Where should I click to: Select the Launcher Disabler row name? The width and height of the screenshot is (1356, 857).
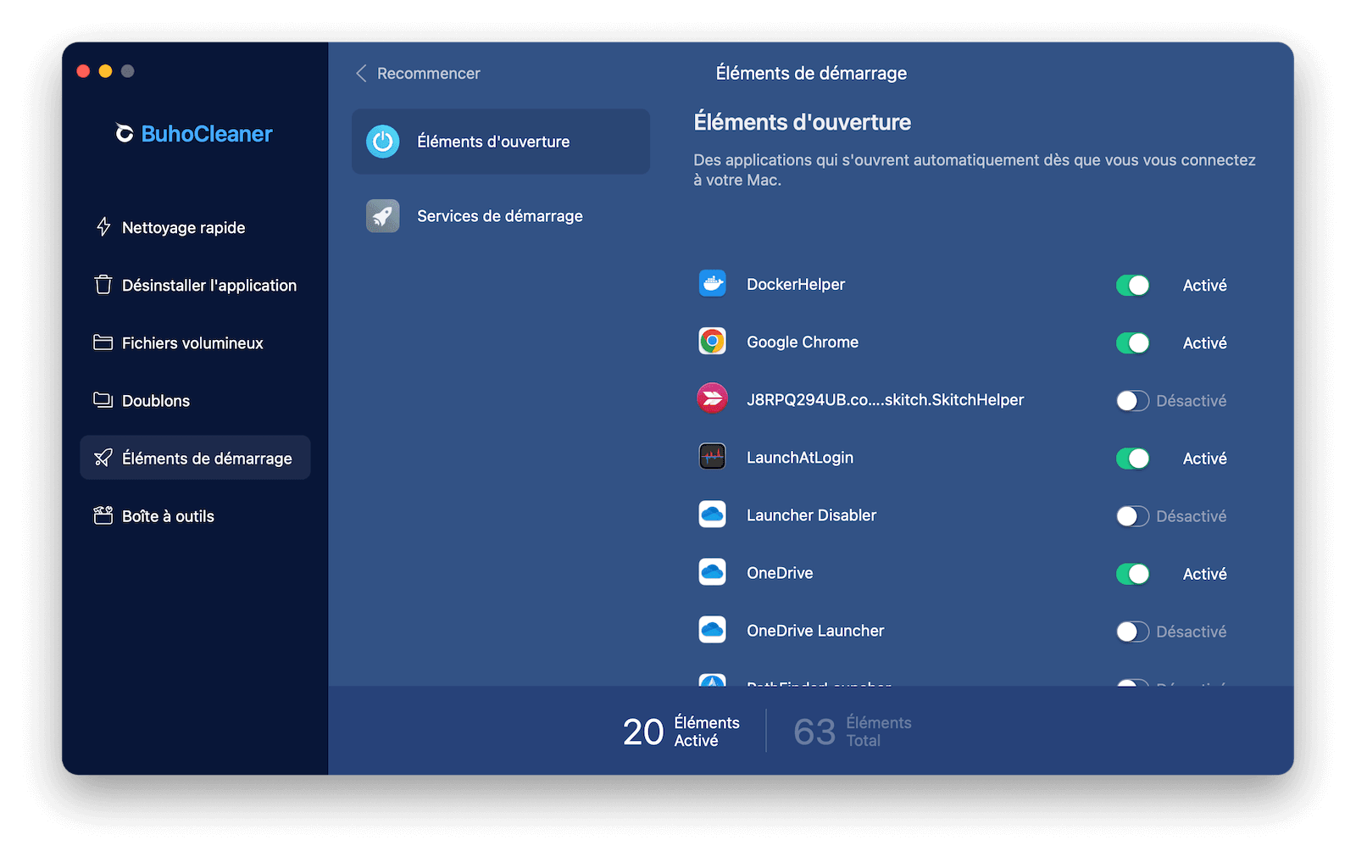pos(812,515)
